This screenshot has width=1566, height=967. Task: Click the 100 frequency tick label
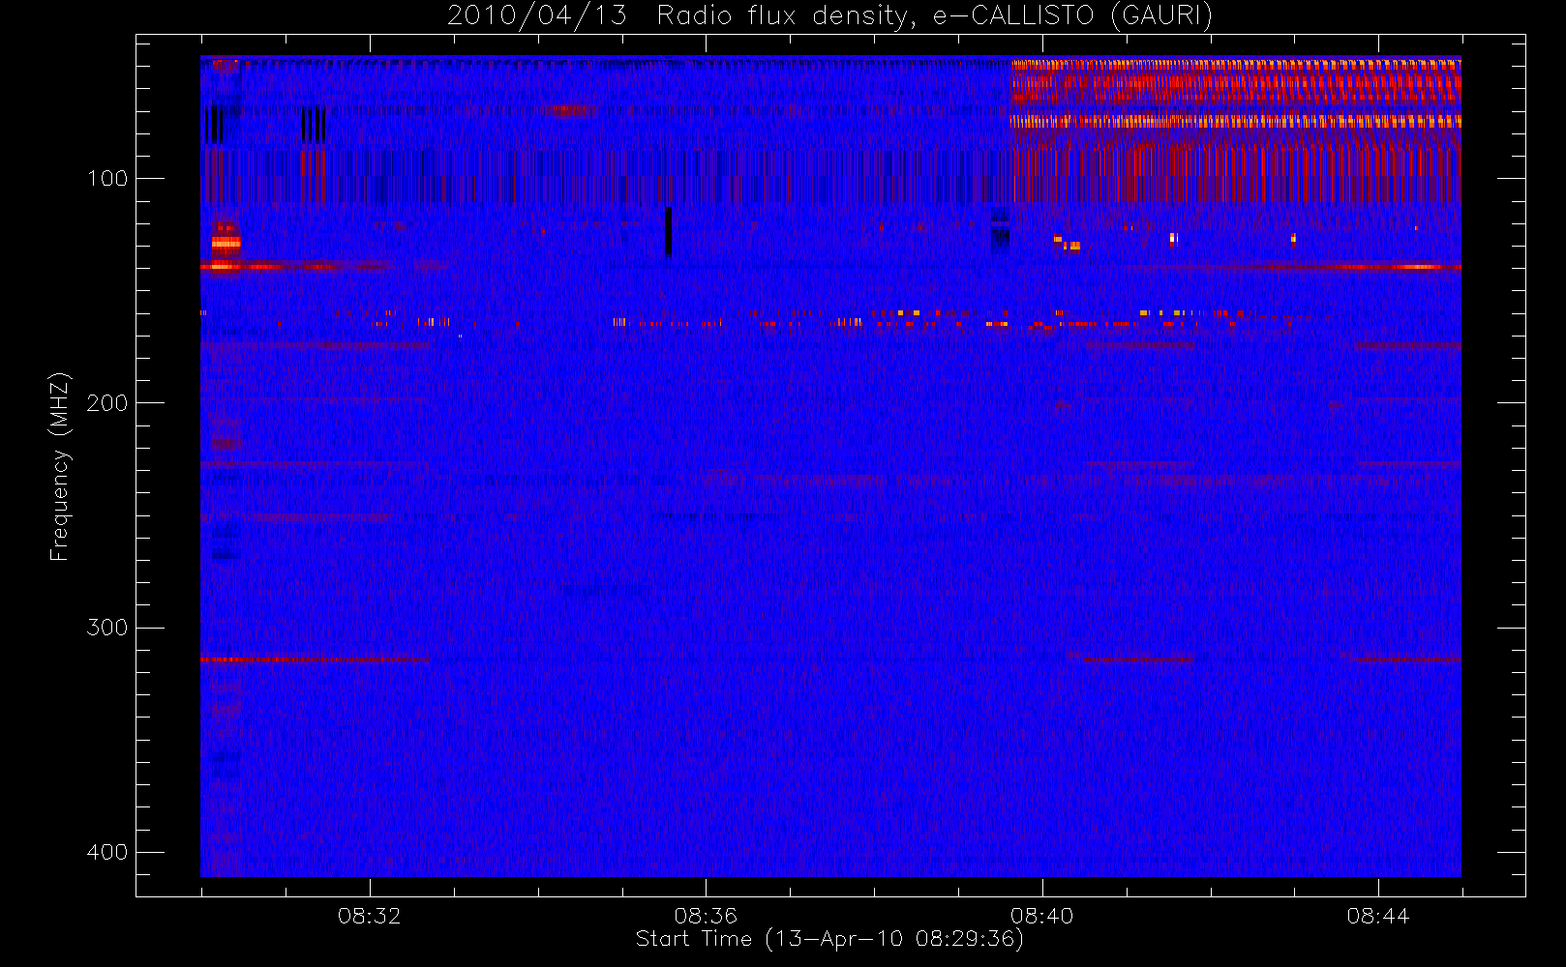click(x=106, y=179)
